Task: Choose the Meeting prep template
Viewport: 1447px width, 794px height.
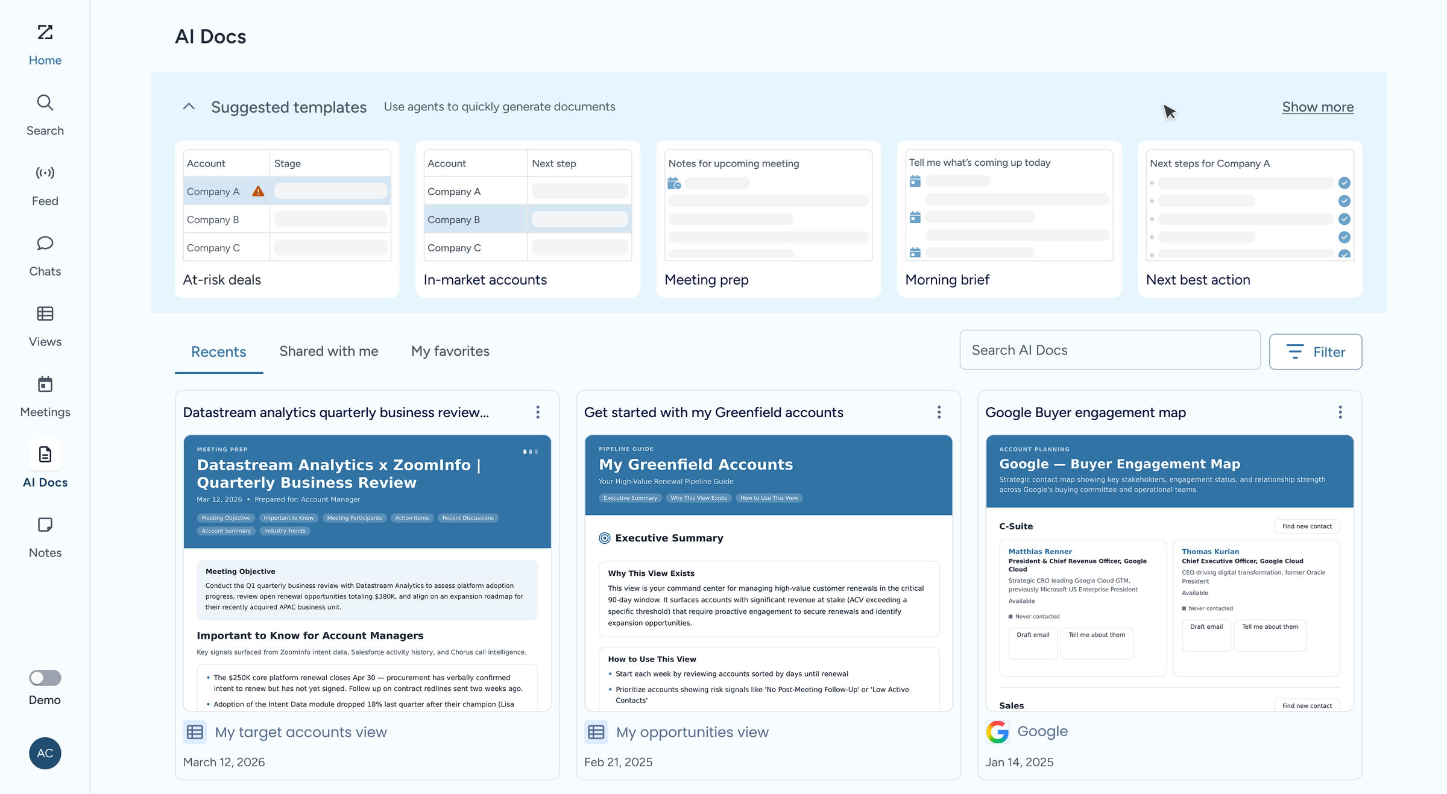Action: click(x=768, y=219)
